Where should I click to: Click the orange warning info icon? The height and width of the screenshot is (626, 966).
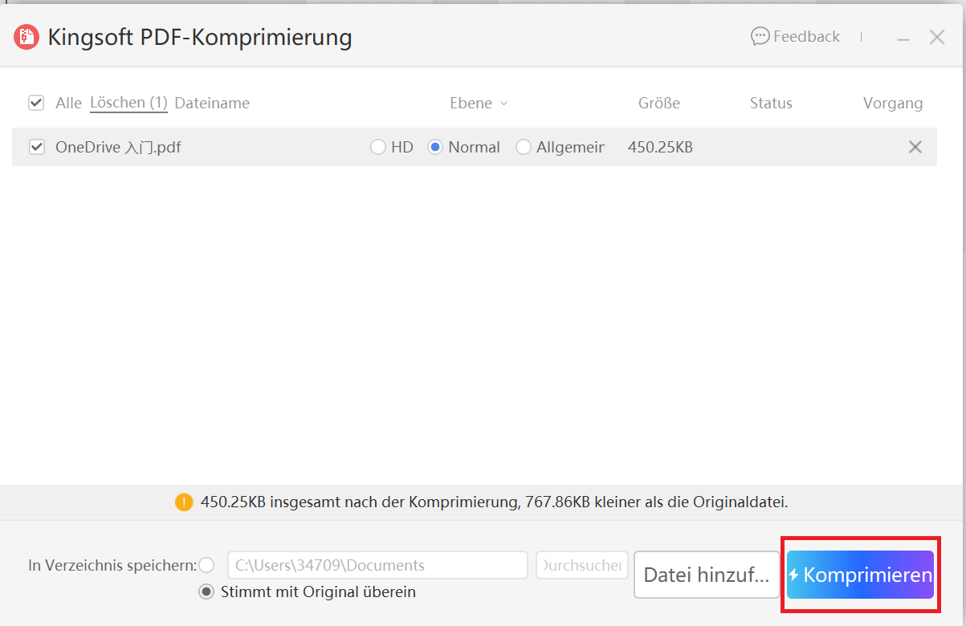pos(184,502)
